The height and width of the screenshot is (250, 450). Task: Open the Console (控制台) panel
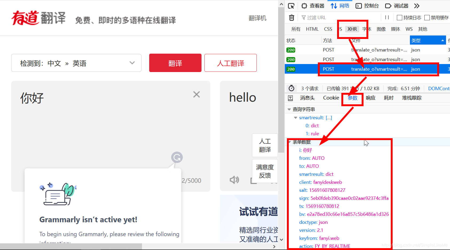pos(367,6)
